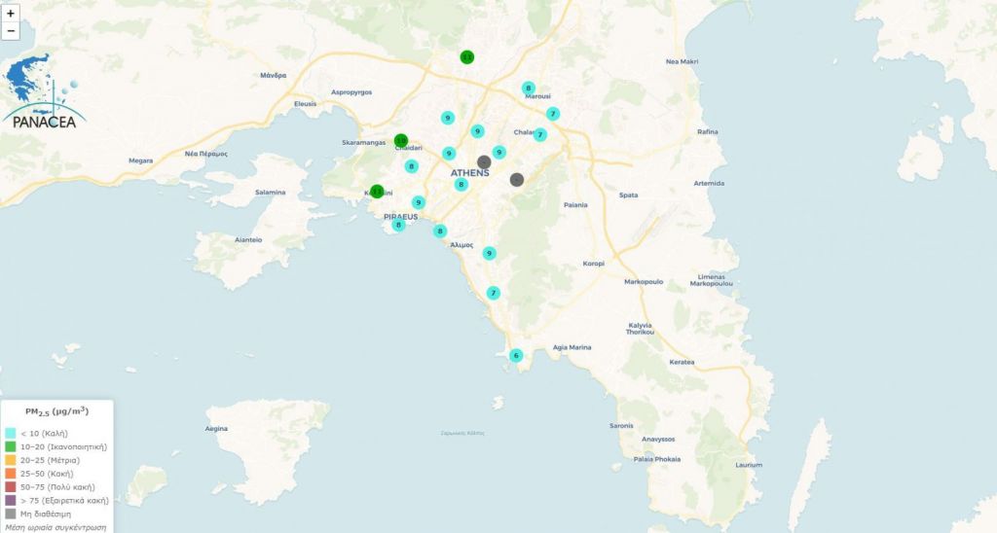Viewport: 997px width, 533px height.
Task: Open the PANACEA logo
Action: pyautogui.click(x=45, y=94)
